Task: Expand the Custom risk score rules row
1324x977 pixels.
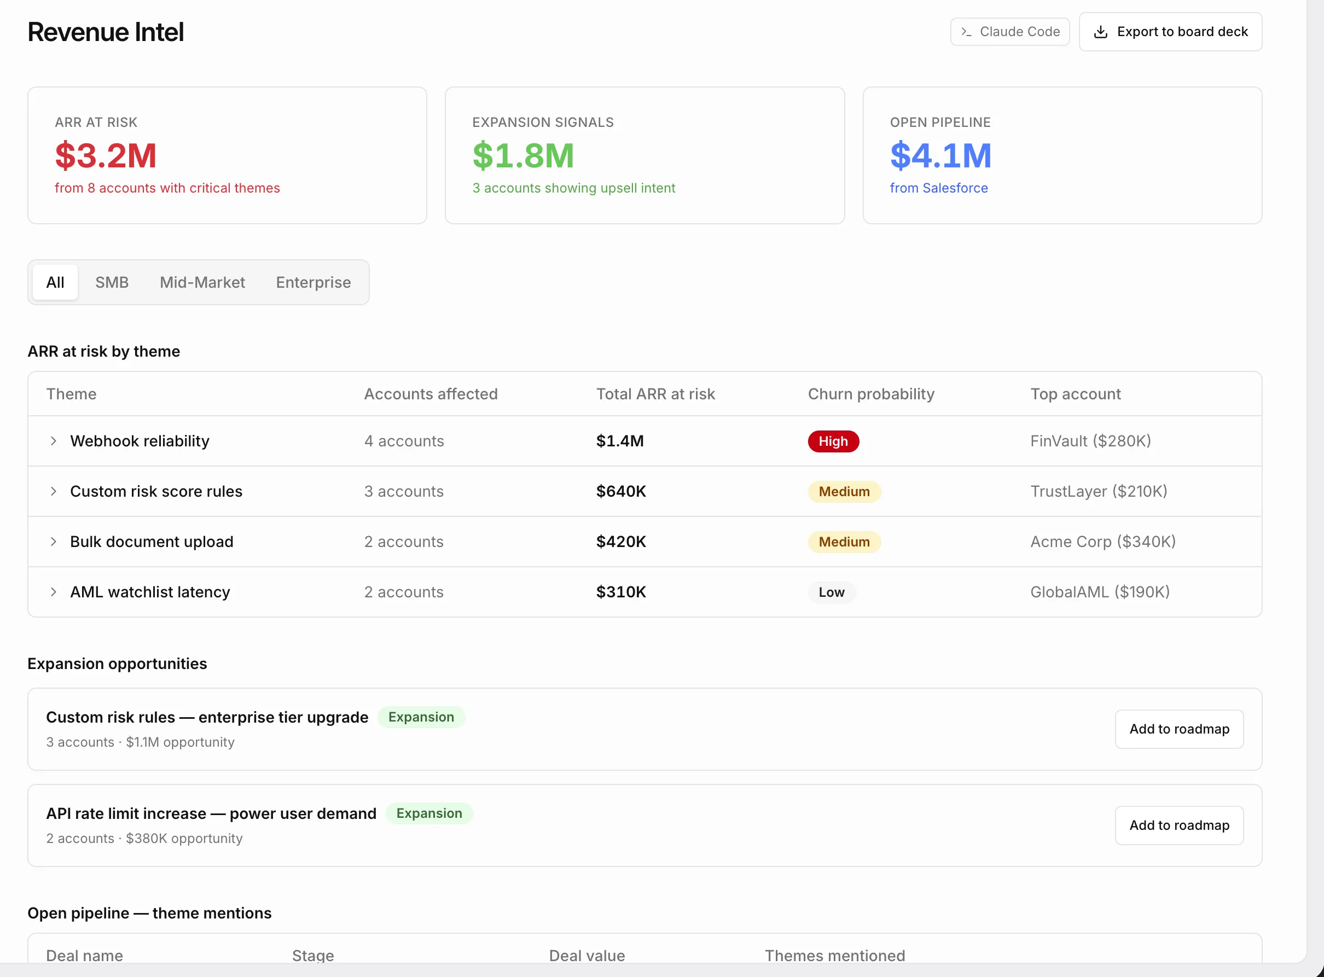Action: pos(53,491)
